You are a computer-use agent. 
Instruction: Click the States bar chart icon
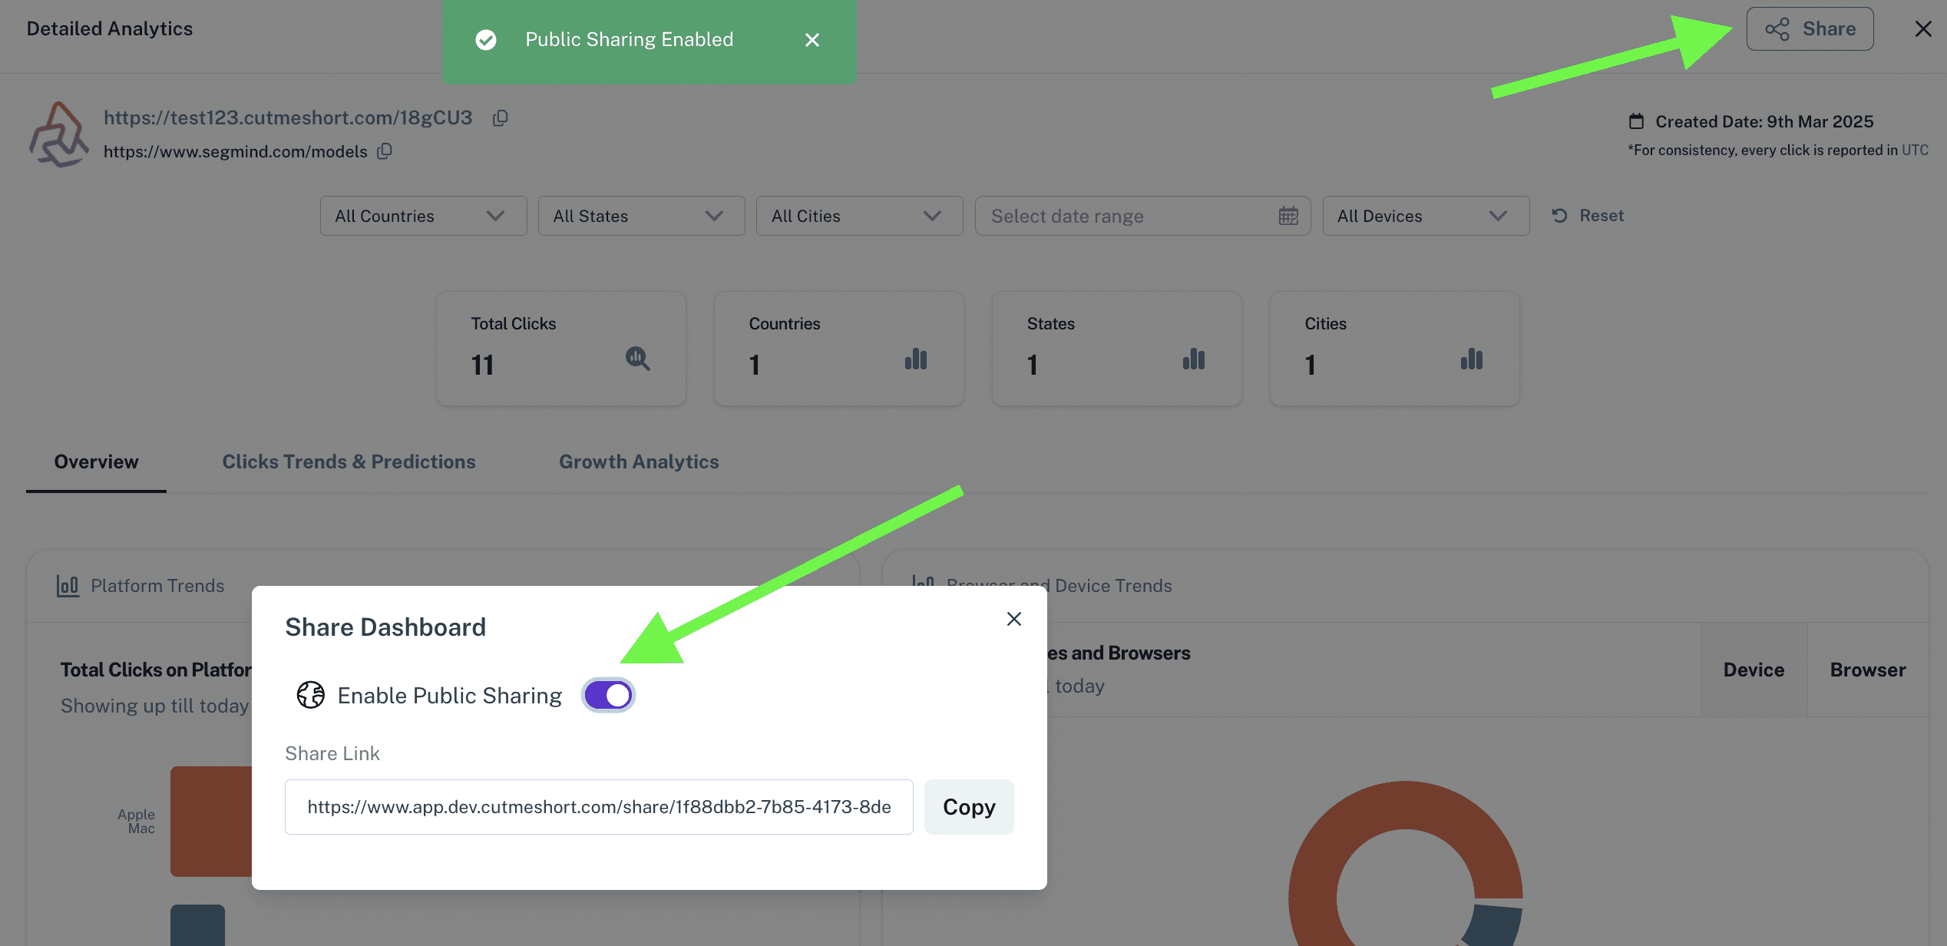click(1193, 359)
